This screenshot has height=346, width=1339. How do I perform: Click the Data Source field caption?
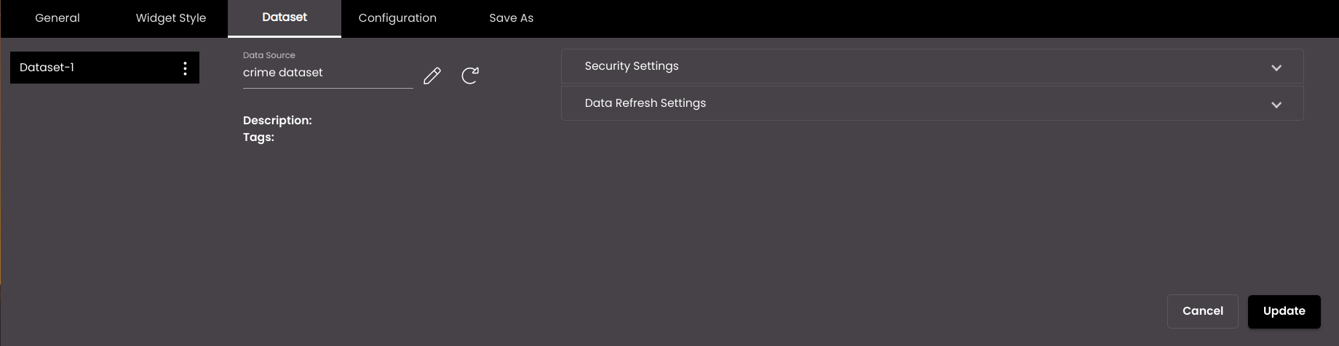269,55
